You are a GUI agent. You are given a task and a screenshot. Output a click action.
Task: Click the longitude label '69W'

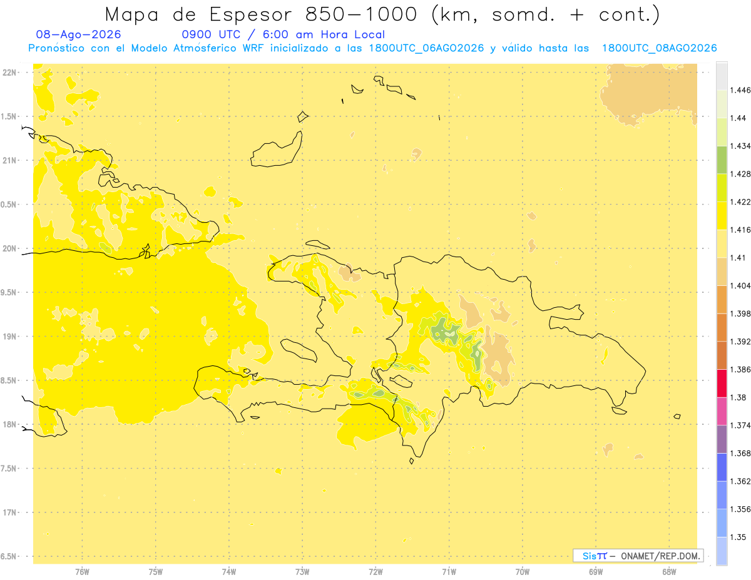pyautogui.click(x=596, y=571)
